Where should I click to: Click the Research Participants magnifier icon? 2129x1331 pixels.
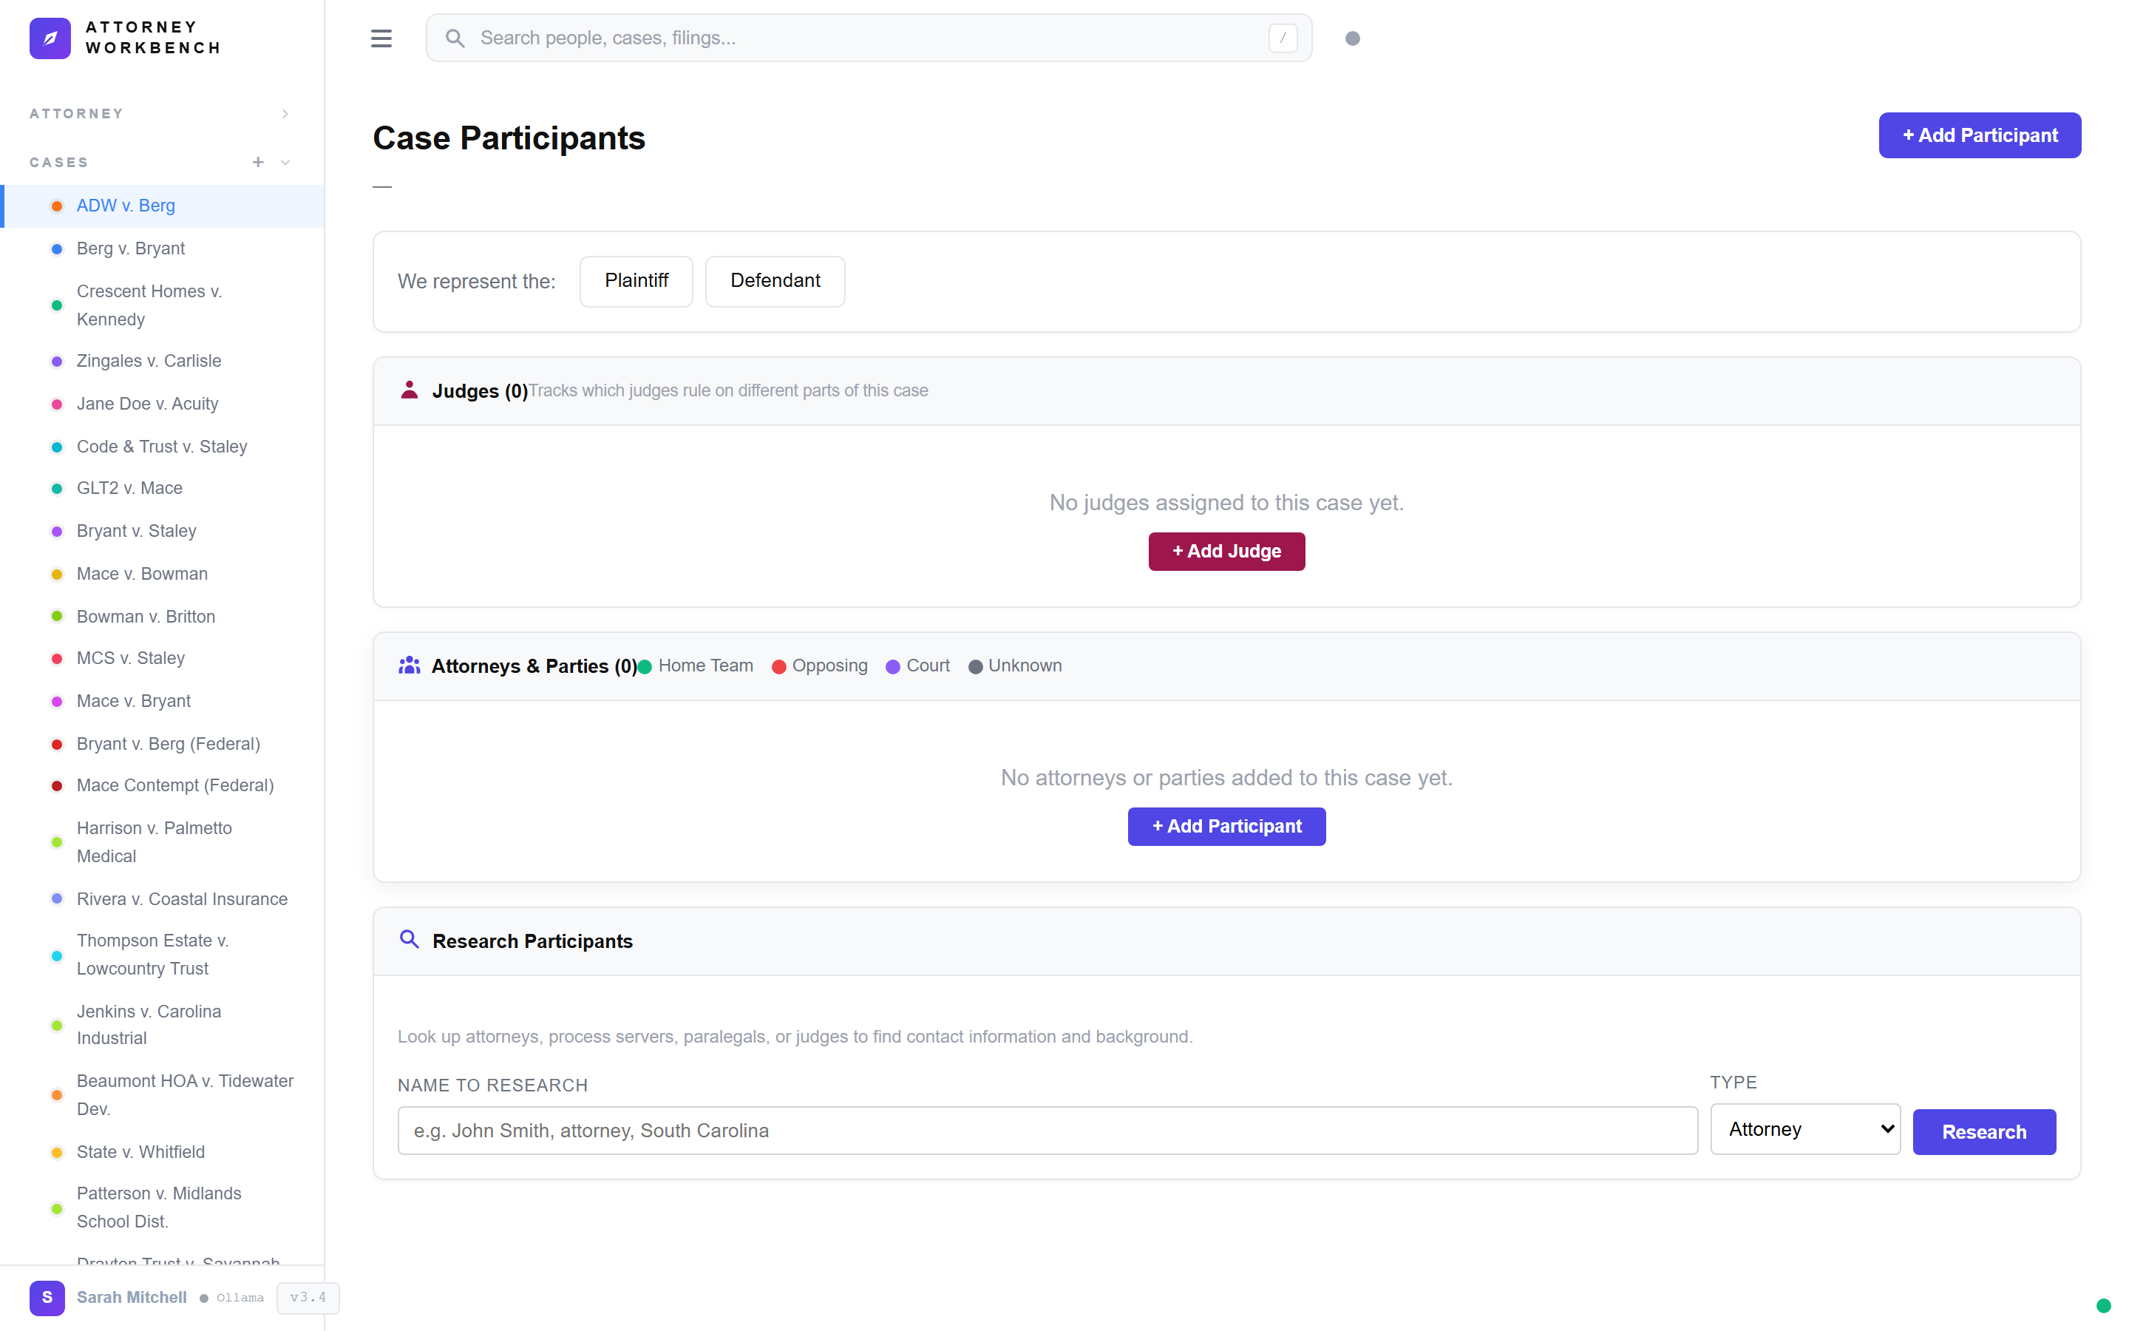(409, 940)
